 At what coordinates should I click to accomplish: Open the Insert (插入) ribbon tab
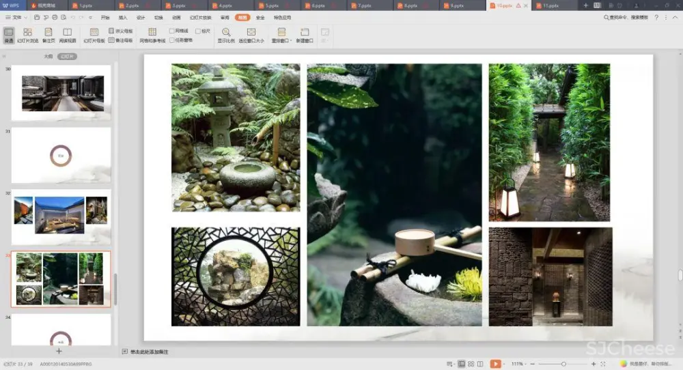123,17
